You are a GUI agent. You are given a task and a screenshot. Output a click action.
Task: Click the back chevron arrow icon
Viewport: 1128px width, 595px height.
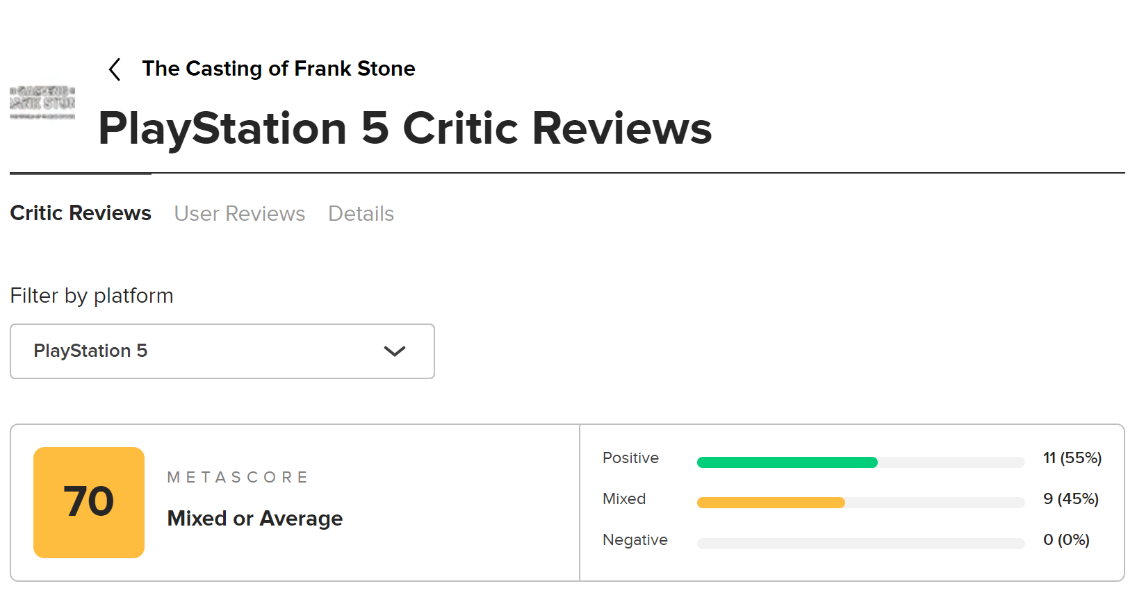pos(115,69)
